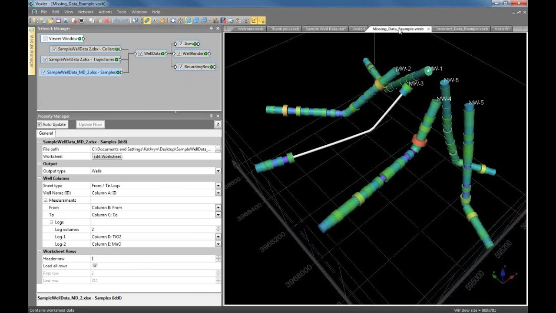
Task: Close the Property Manager panel
Action: click(x=218, y=116)
